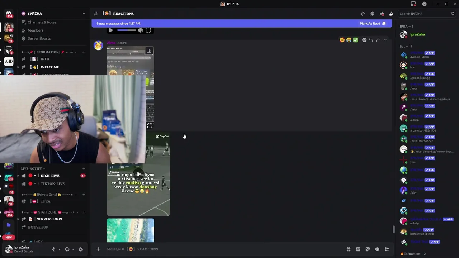This screenshot has height=258, width=459.
Task: Open the GIF picker icon
Action: pyautogui.click(x=358, y=249)
